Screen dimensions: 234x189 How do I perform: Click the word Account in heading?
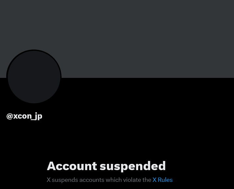(x=72, y=166)
